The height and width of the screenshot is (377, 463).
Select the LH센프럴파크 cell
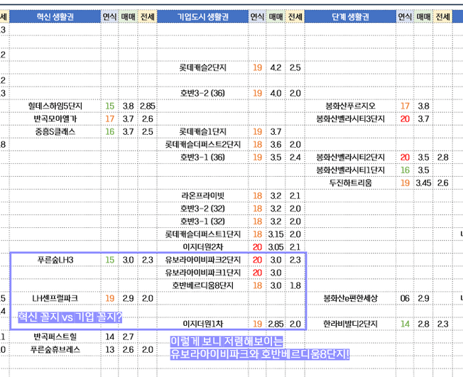(x=55, y=298)
